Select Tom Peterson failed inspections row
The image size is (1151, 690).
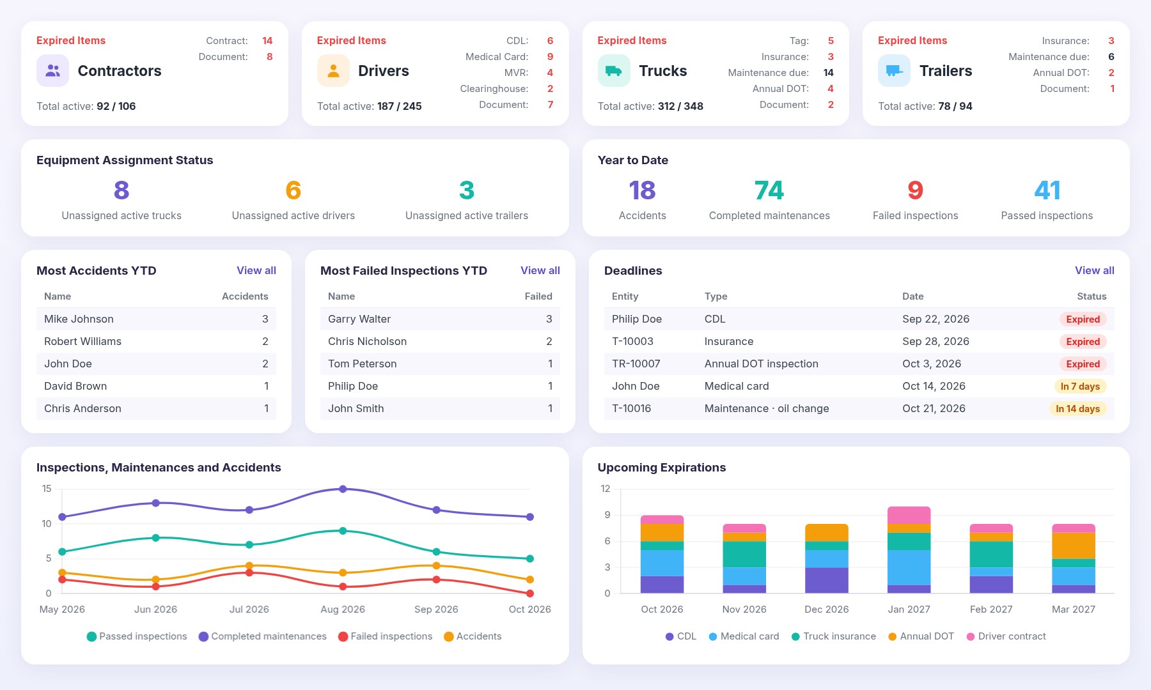[x=440, y=364]
